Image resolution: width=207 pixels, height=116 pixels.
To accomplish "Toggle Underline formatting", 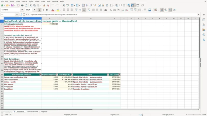I will [x=47, y=10].
